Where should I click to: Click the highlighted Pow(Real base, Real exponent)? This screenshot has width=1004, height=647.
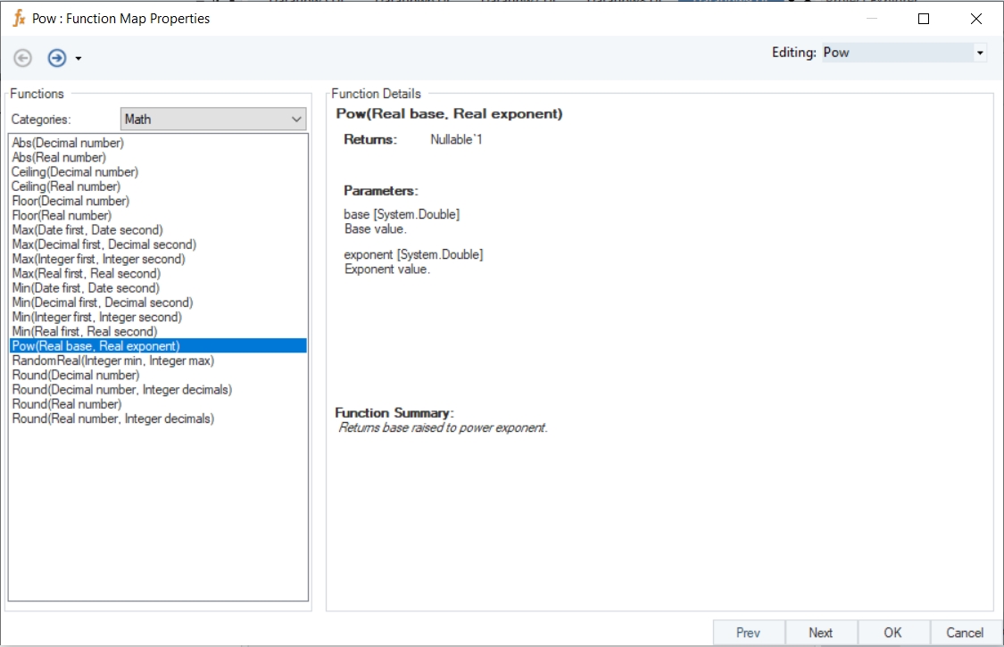pos(95,345)
